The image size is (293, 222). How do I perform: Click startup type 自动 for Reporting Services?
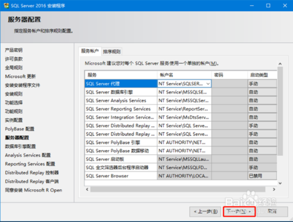pos(262,109)
